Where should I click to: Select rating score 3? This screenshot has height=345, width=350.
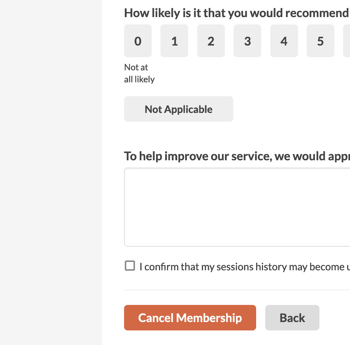pyautogui.click(x=247, y=41)
